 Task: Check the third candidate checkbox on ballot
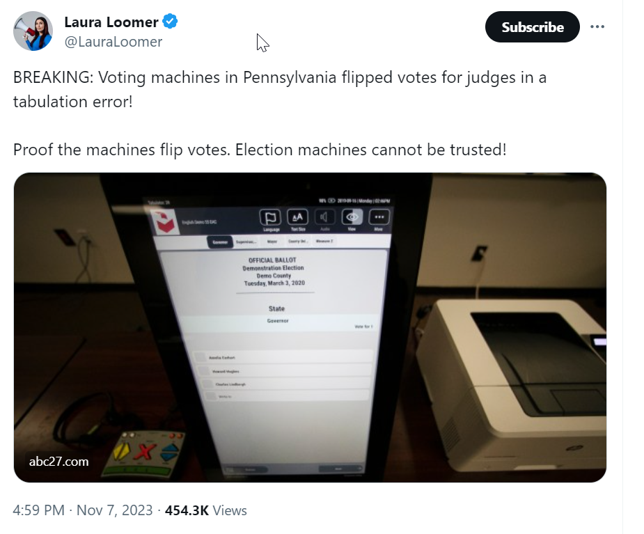[x=207, y=384]
